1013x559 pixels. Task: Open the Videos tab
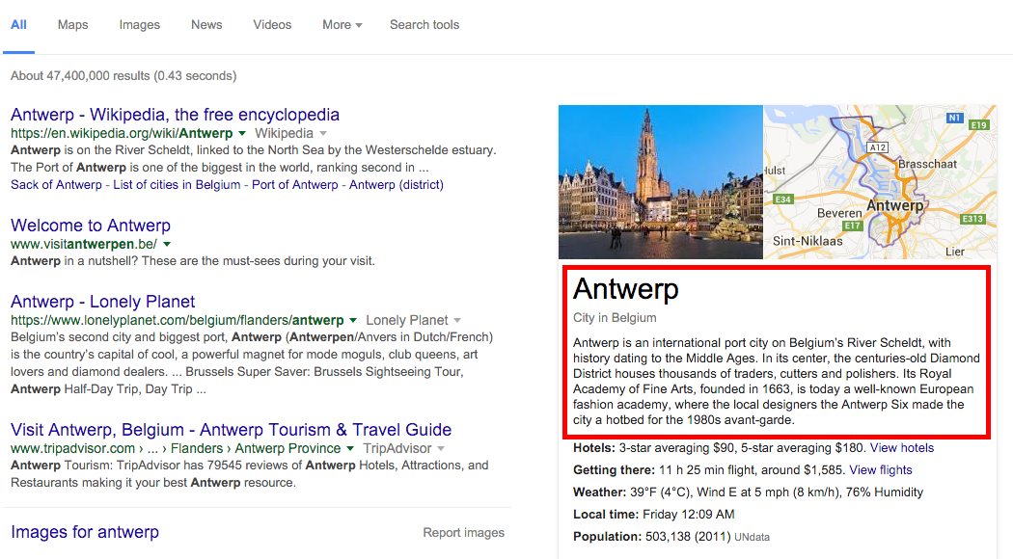pyautogui.click(x=272, y=24)
